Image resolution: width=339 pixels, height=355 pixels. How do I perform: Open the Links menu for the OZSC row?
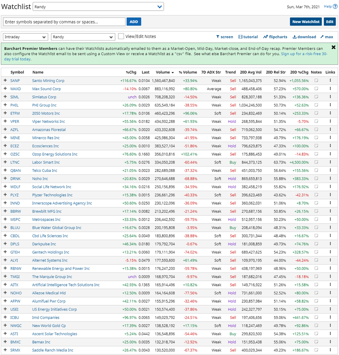(330, 154)
